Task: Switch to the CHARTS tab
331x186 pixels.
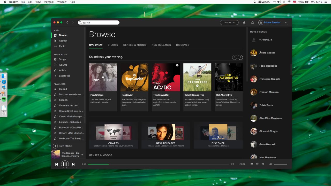Action: pos(113,45)
